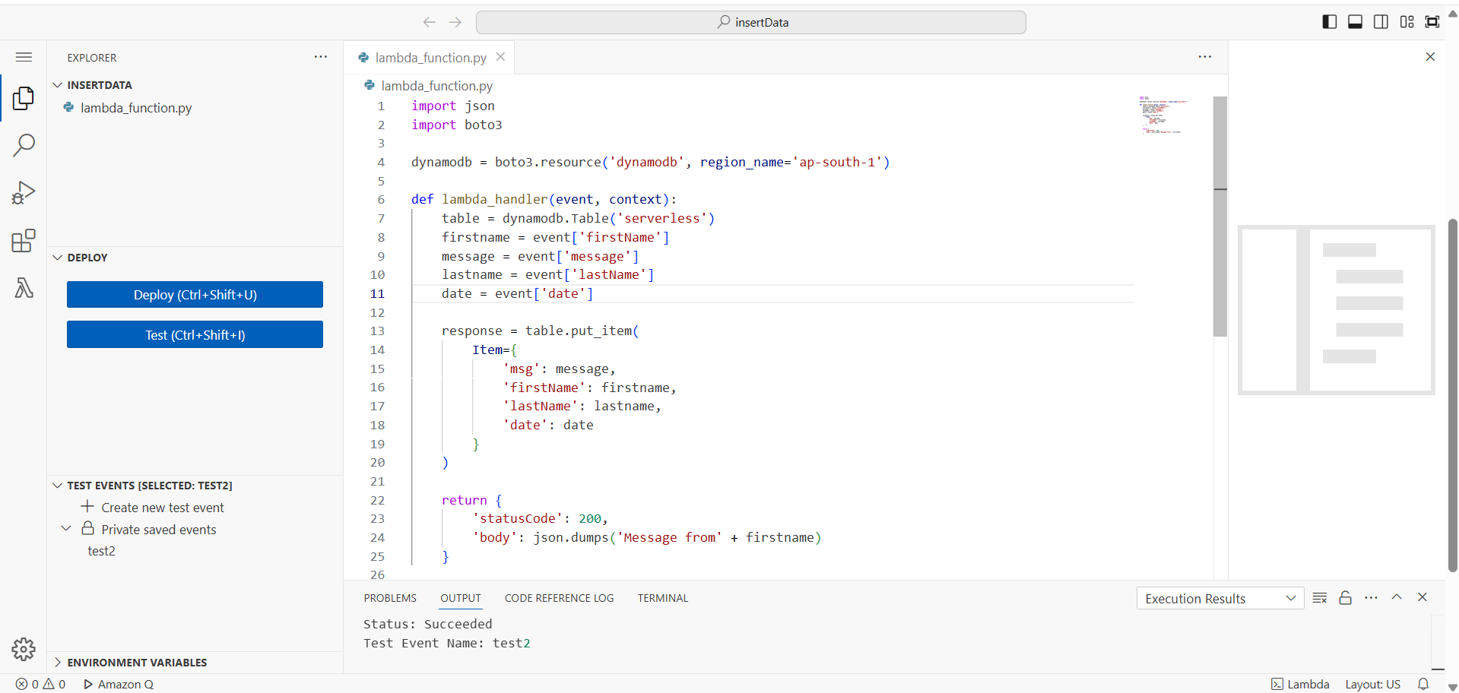1459x693 pixels.
Task: Maximize the panel with the up chevron
Action: coord(1397,597)
